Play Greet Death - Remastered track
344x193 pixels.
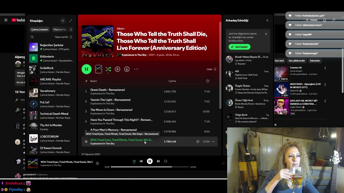click(149, 91)
